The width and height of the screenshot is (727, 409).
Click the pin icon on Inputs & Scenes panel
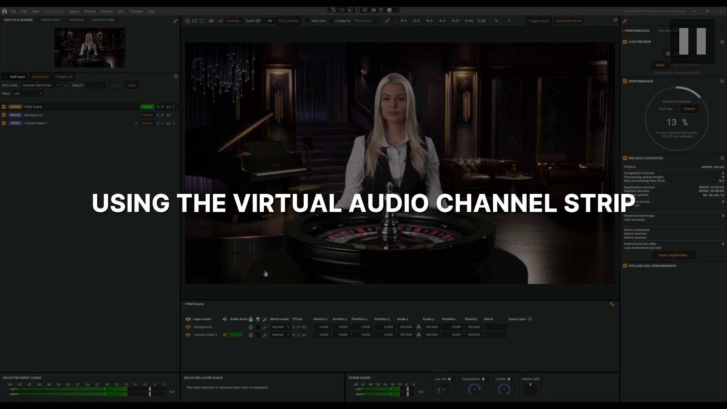coord(175,21)
